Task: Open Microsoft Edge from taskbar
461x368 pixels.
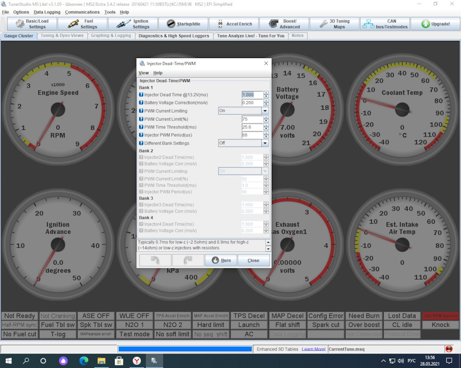Action: [x=84, y=361]
